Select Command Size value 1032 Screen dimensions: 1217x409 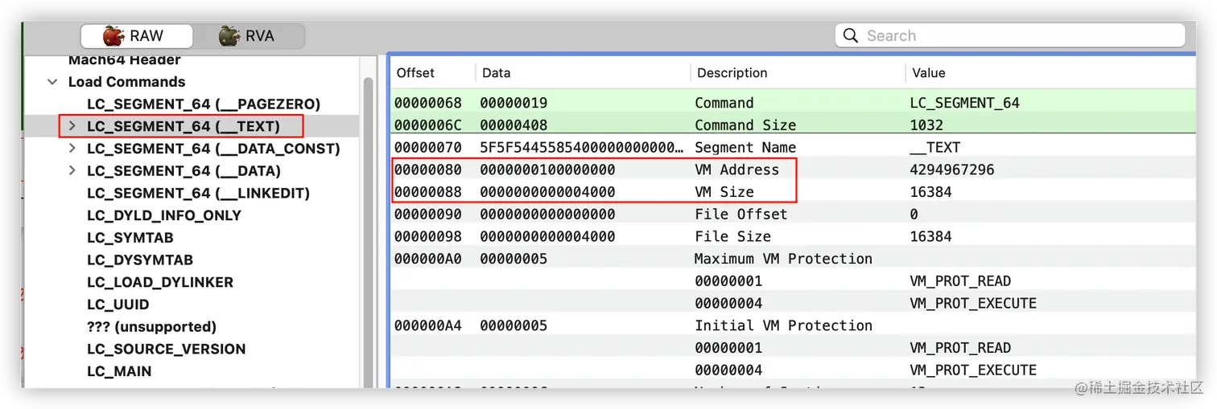pos(926,125)
